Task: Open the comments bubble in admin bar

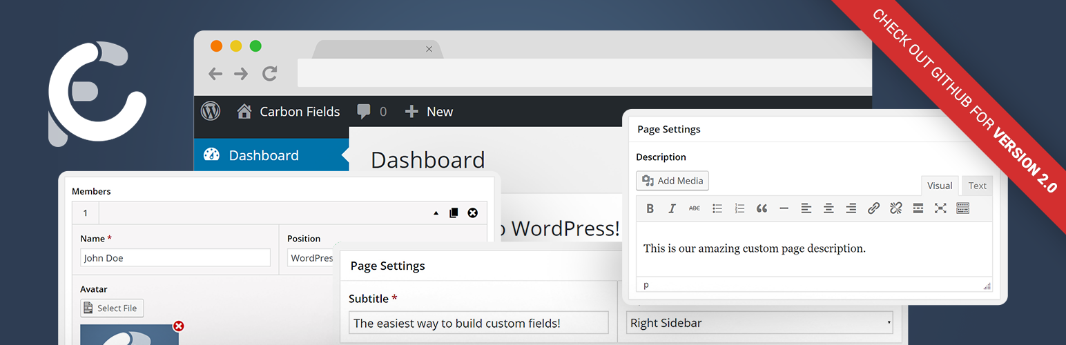Action: pos(371,111)
